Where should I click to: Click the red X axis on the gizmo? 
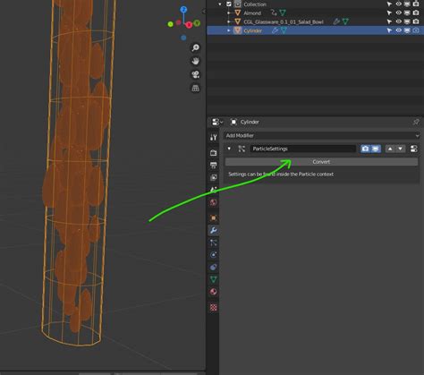[x=189, y=25]
